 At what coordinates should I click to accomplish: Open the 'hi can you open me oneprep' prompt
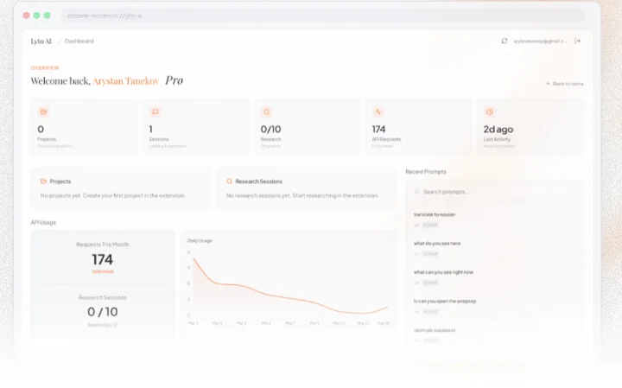(x=445, y=301)
